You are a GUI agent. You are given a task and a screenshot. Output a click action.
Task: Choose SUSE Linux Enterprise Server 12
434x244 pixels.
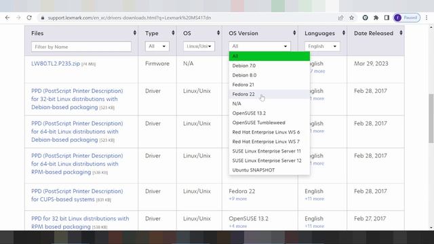click(269, 161)
